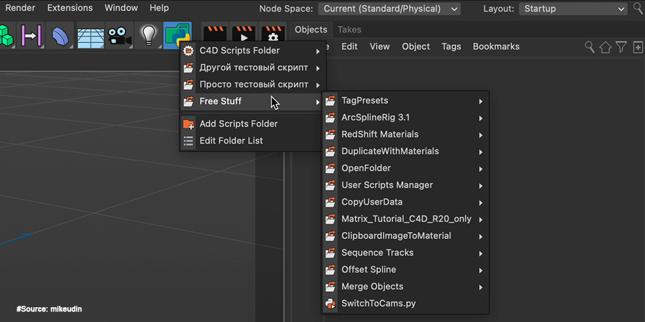Click the green cubes cloner icon
The image size is (645, 322).
(x=6, y=36)
